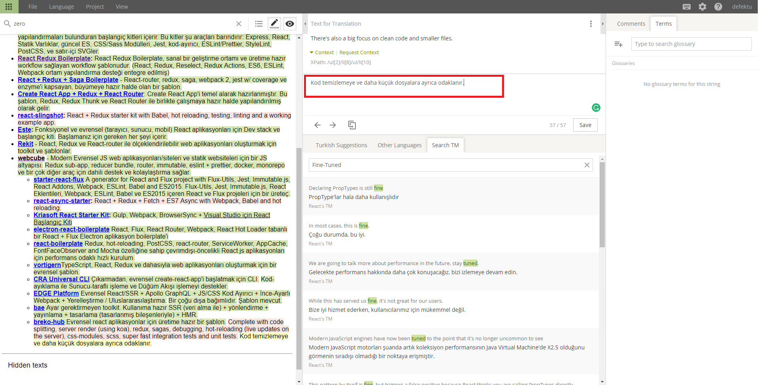Switch to Other Languages tab
Viewport: 759px width, 385px height.
point(399,145)
